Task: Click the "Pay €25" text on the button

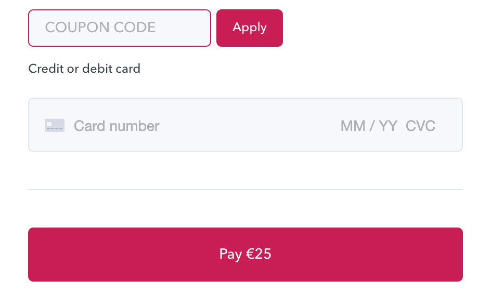Action: [245, 254]
